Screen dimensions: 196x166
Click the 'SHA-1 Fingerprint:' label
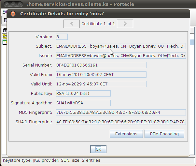pyautogui.click(x=34, y=122)
